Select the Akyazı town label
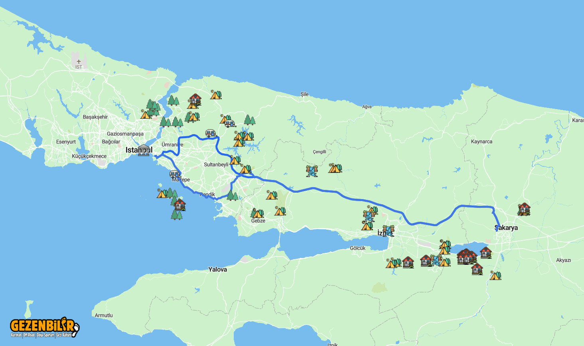This screenshot has width=584, height=346. pyautogui.click(x=563, y=260)
